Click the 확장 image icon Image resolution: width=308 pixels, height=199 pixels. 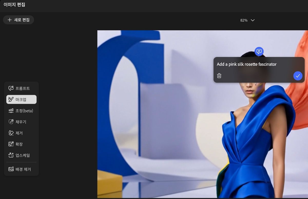[11, 144]
